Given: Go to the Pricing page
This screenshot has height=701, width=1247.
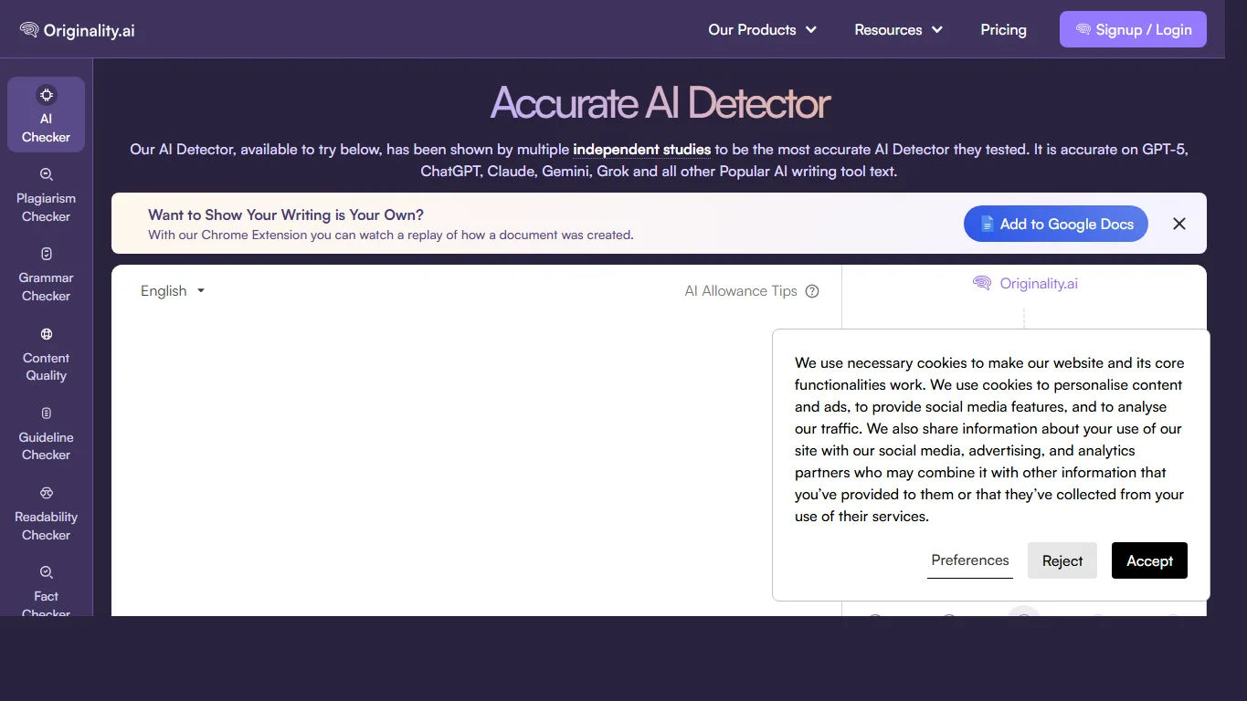Looking at the screenshot, I should tap(1003, 30).
